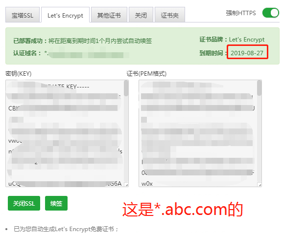Click the 证书品牌 Let's Encrypt text
283x235 pixels.
[x=232, y=40]
